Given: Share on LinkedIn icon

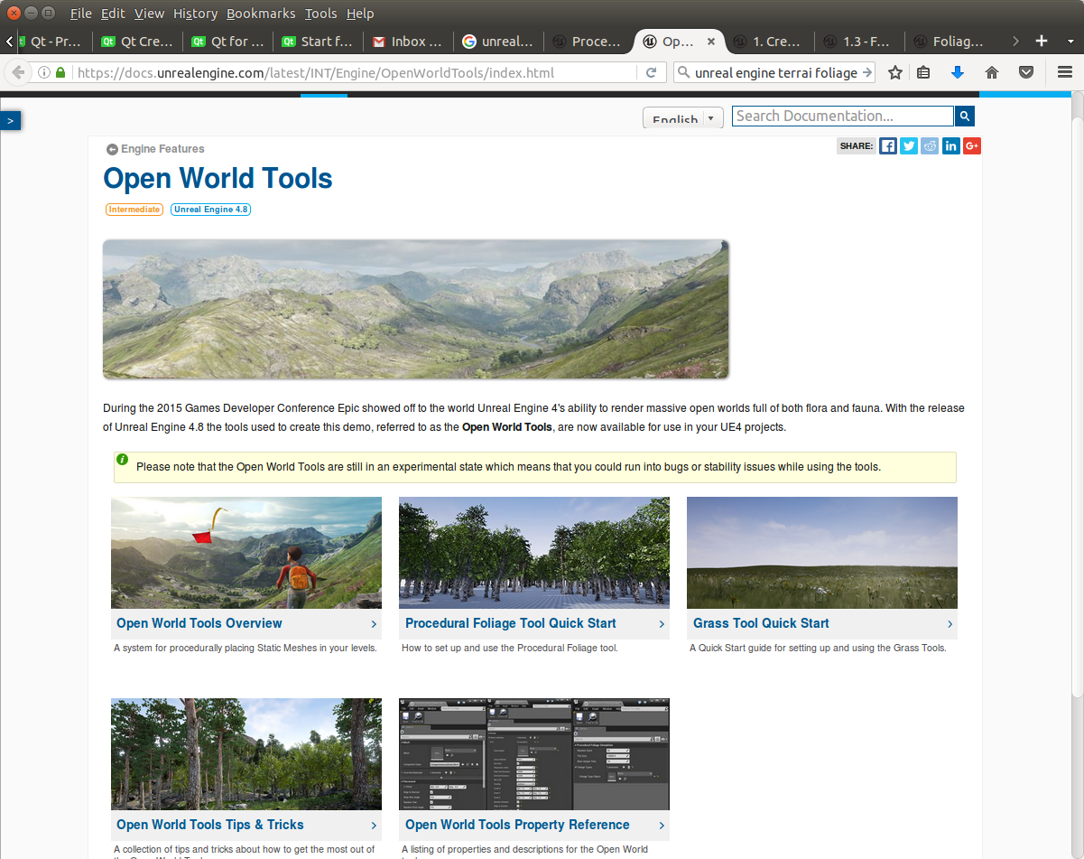Looking at the screenshot, I should click(x=950, y=146).
